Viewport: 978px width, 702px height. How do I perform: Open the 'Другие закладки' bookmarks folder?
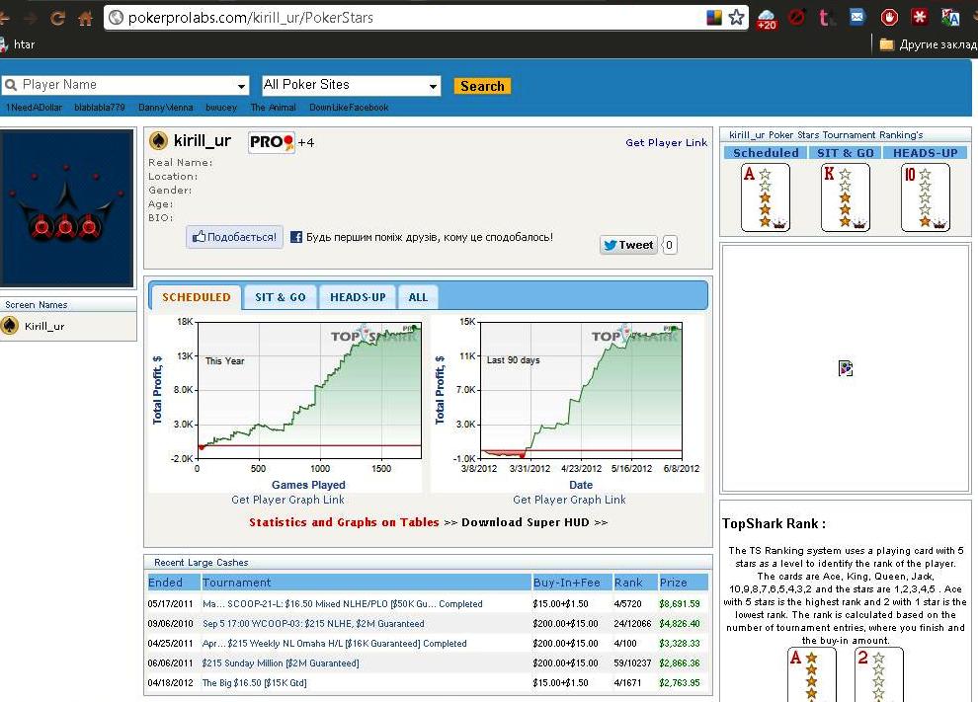[x=928, y=44]
